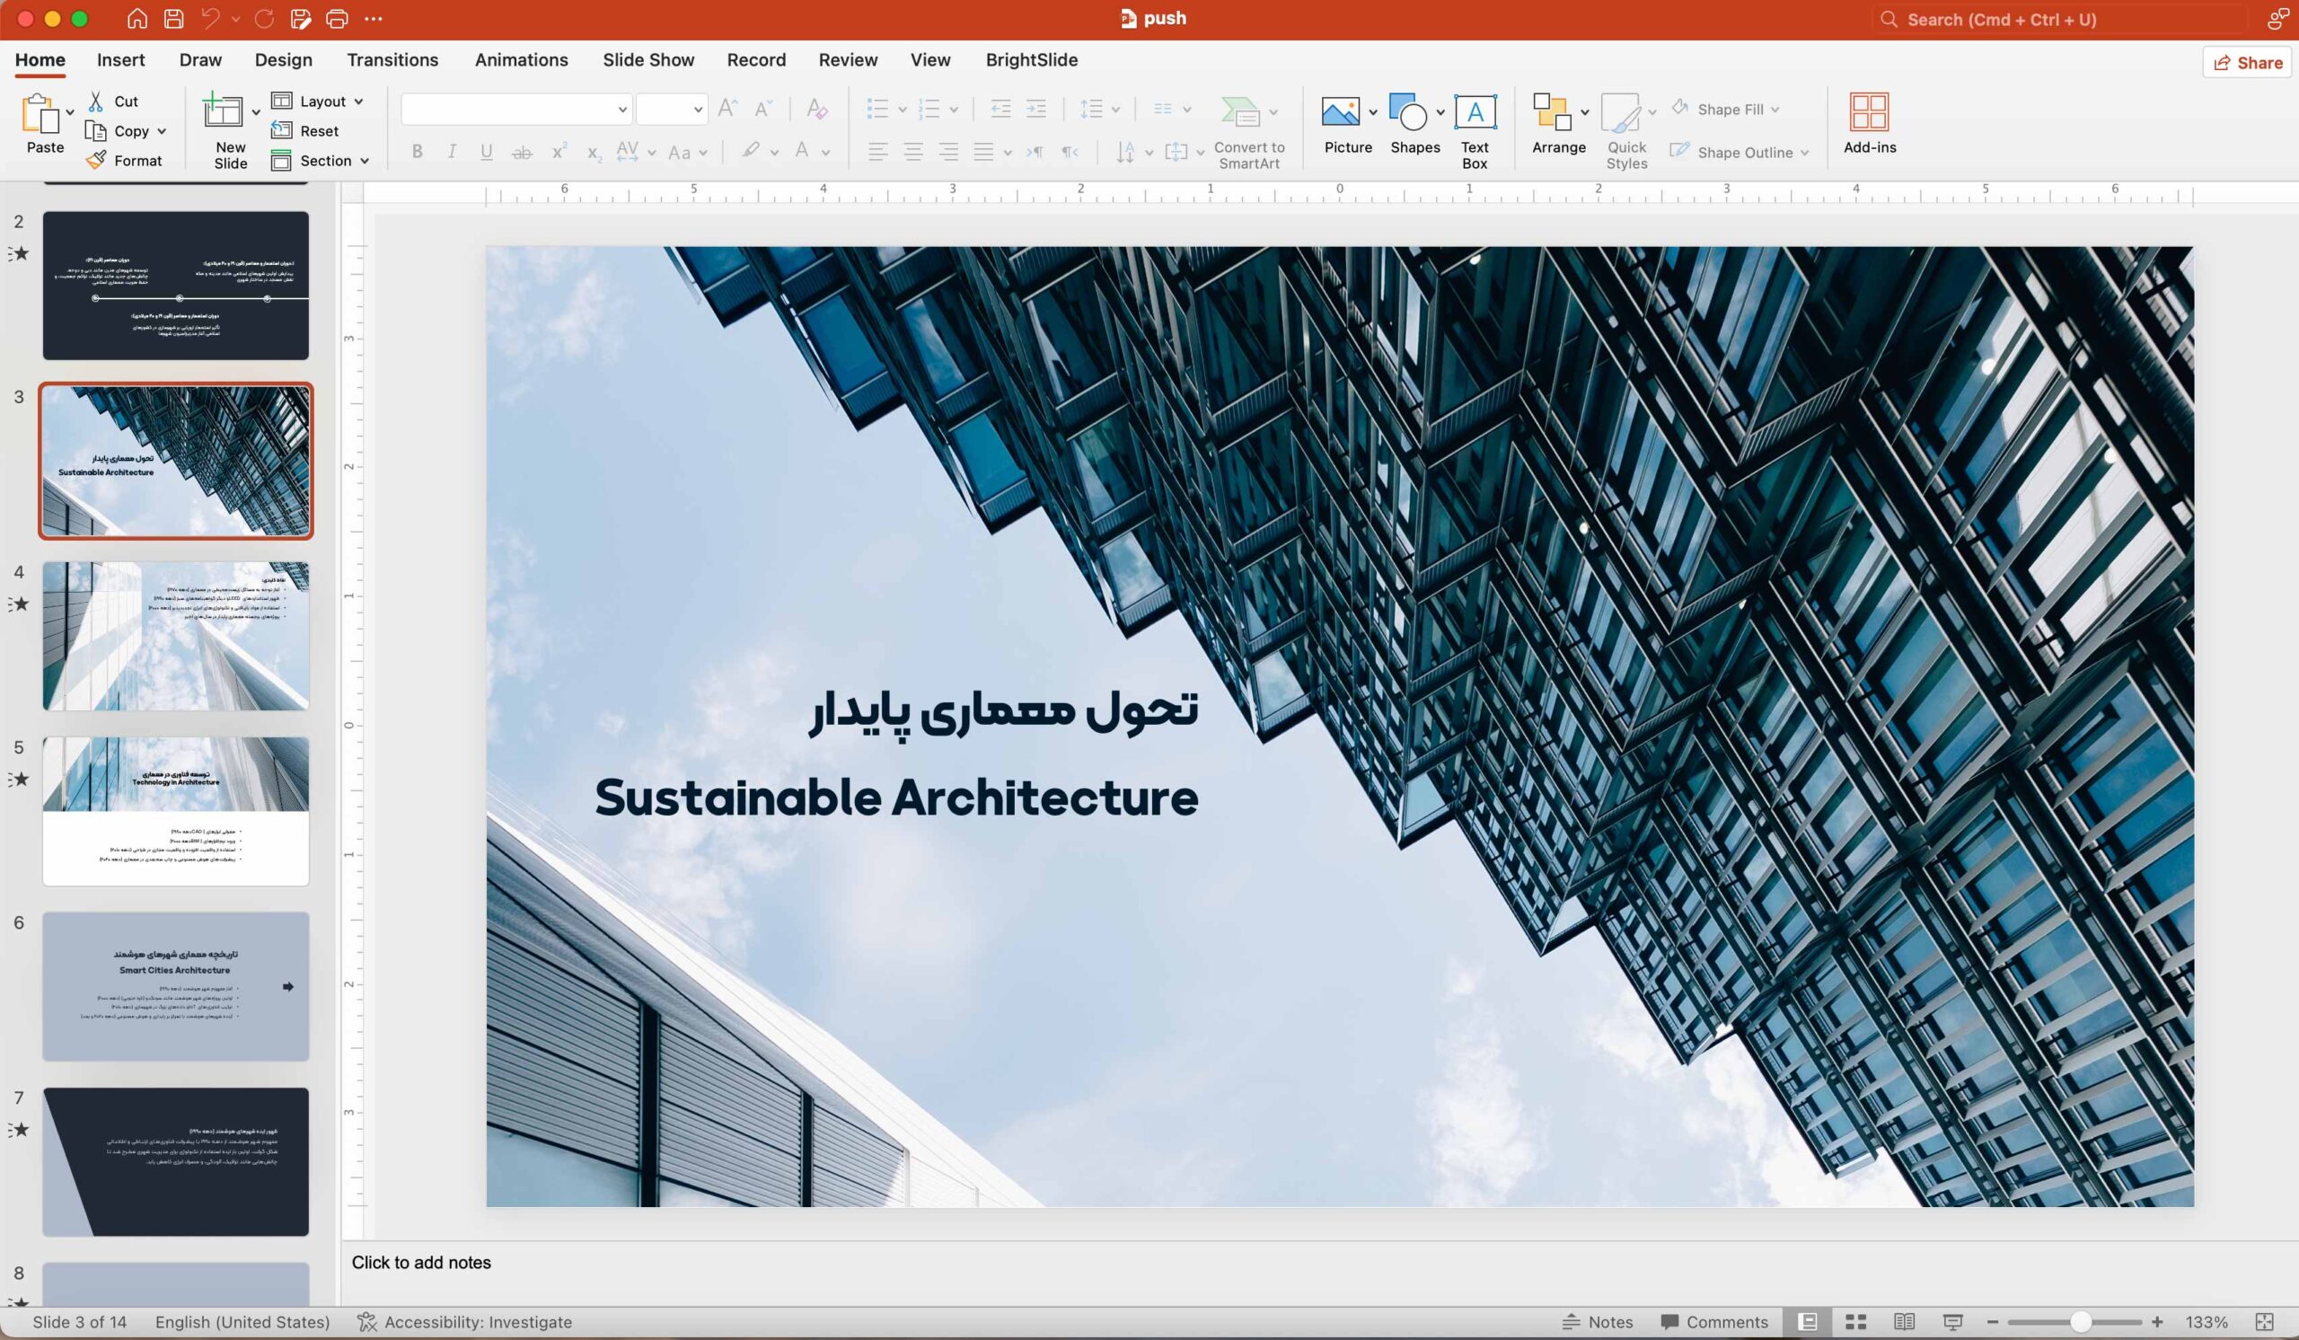This screenshot has height=1340, width=2299.
Task: Click Convert to SmartArt
Action: click(x=1249, y=131)
